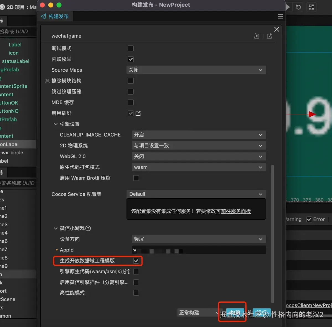The height and width of the screenshot is (327, 332).
Task: Select the Label node in hierarchy
Action: (15, 45)
